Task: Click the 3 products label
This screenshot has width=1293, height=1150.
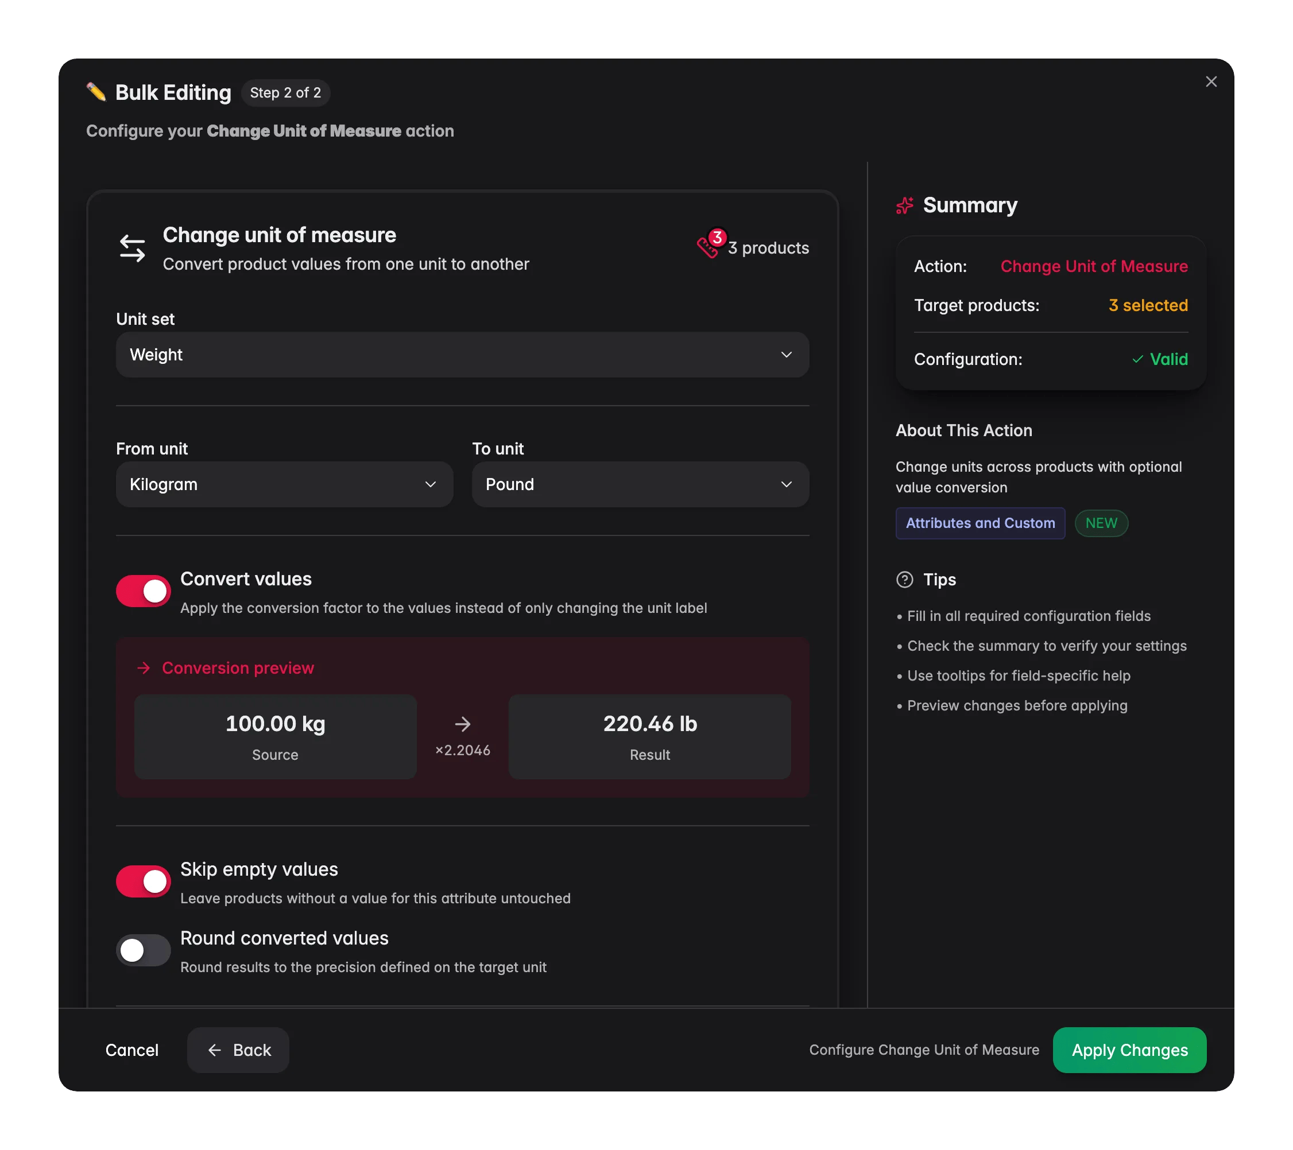Action: click(x=768, y=248)
